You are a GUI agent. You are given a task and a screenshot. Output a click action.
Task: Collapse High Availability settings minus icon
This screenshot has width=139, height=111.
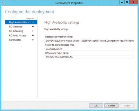(x=33, y=22)
